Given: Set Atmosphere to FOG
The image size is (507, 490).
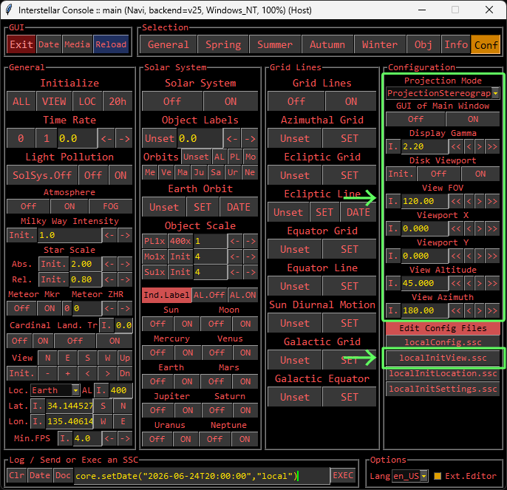Looking at the screenshot, I should [x=111, y=206].
